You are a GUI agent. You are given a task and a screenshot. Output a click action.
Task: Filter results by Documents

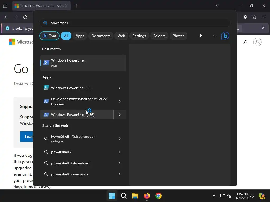coord(101,36)
